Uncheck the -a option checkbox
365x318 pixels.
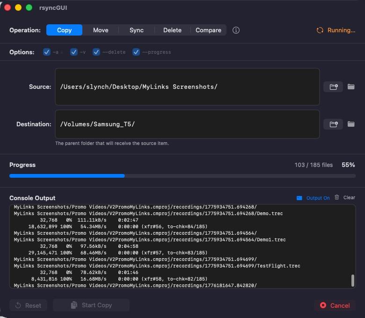pos(47,52)
